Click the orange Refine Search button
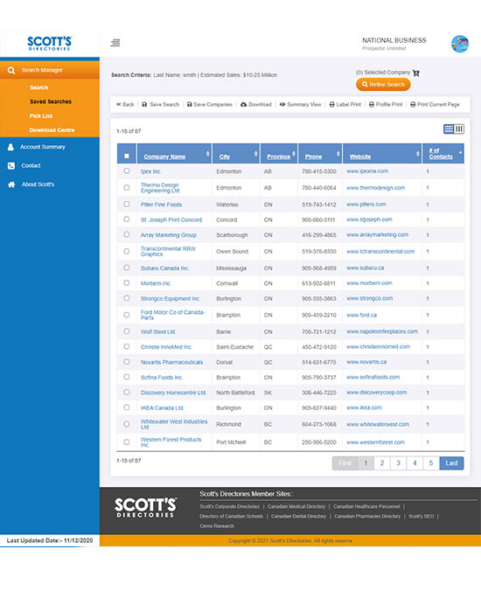Image resolution: width=481 pixels, height=591 pixels. tap(383, 85)
